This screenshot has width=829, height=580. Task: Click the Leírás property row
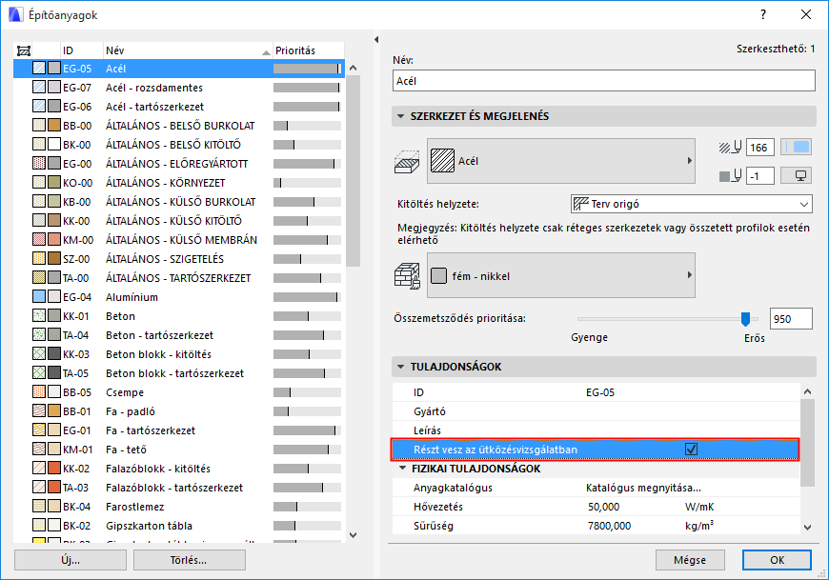point(596,430)
